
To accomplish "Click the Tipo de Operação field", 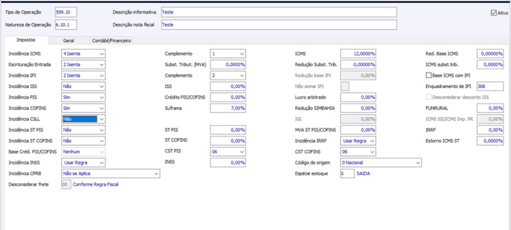I will point(66,12).
